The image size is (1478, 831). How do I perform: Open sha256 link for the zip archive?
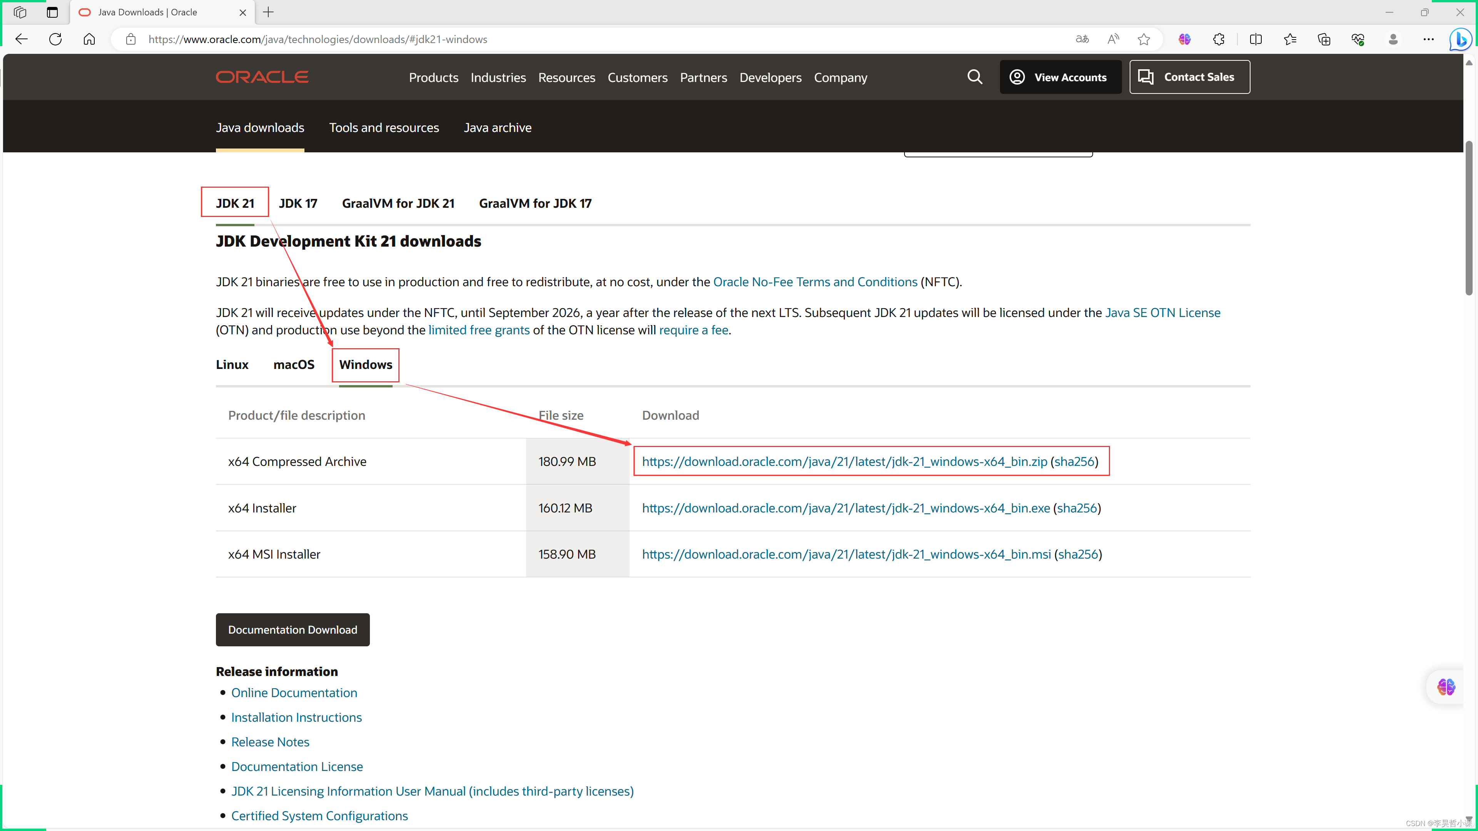[x=1074, y=461]
